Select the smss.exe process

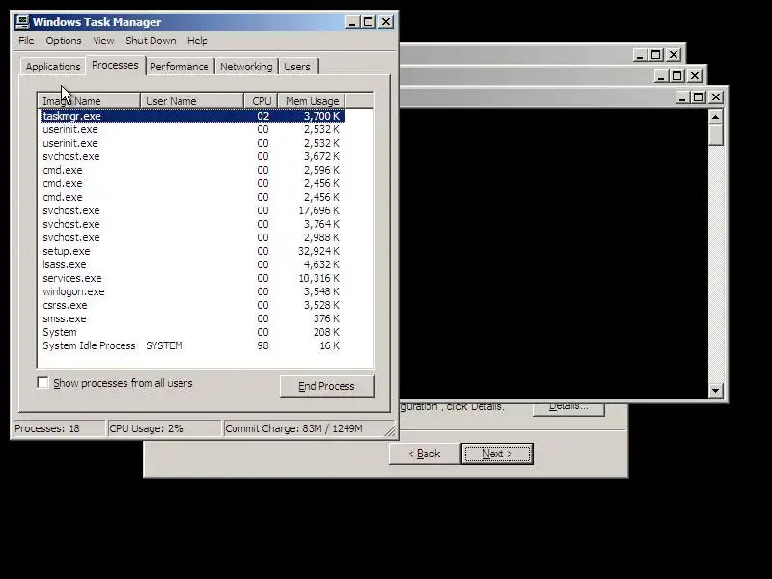pos(192,318)
